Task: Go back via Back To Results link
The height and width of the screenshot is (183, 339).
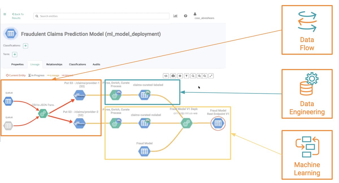Action: (x=18, y=16)
